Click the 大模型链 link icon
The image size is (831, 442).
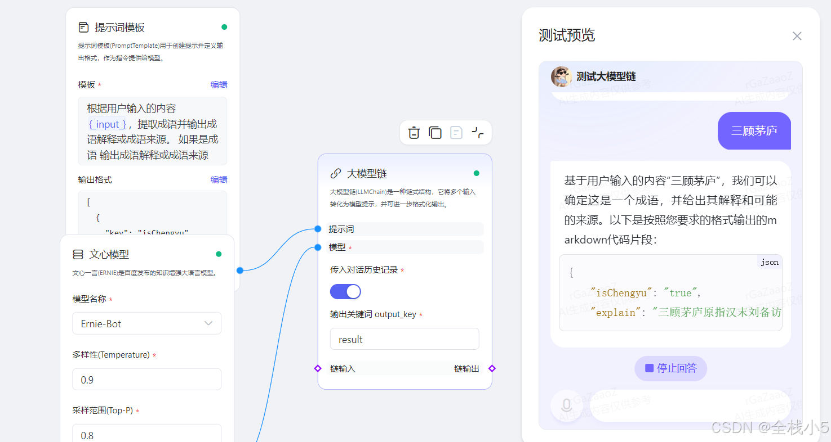[x=336, y=173]
